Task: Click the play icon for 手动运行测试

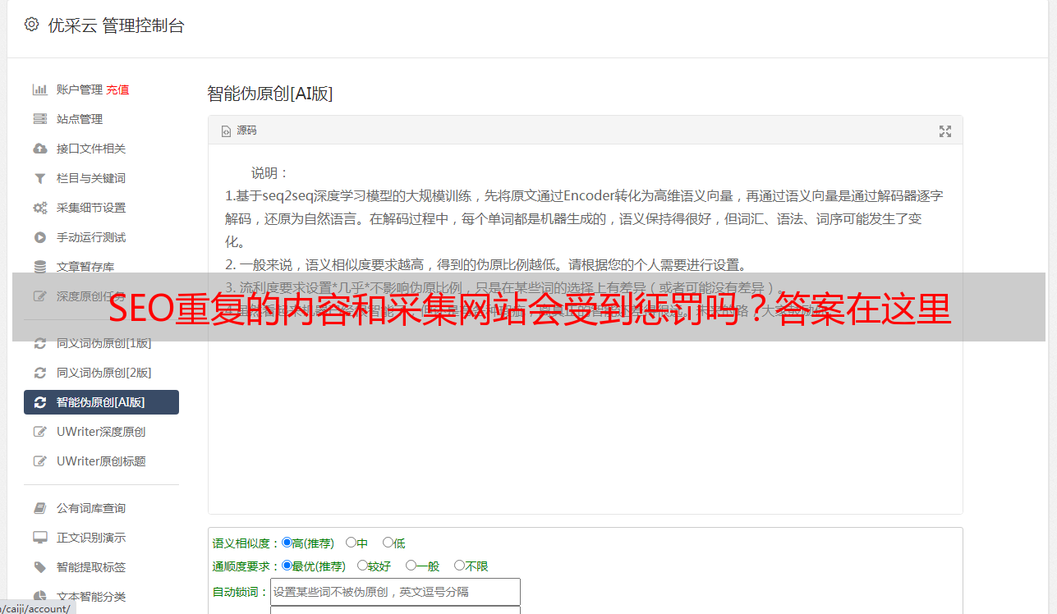Action: (39, 237)
